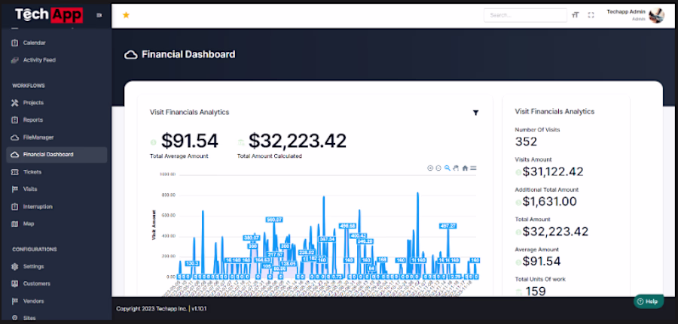Click the 380.57 data label on chart
This screenshot has width=678, height=324.
tap(251, 238)
